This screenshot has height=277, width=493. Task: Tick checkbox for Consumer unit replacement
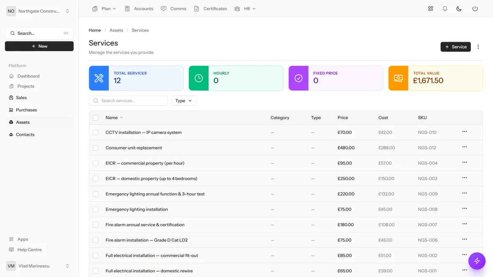(96, 148)
